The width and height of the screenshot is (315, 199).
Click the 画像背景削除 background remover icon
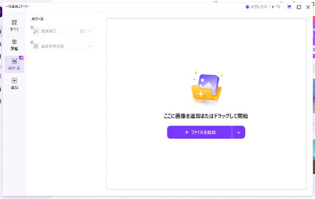coord(36,46)
